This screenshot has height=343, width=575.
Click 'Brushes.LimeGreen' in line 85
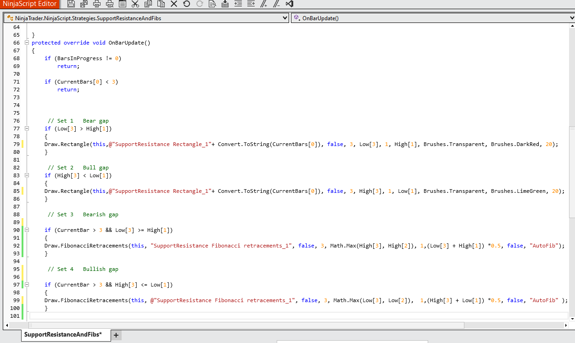pos(518,191)
